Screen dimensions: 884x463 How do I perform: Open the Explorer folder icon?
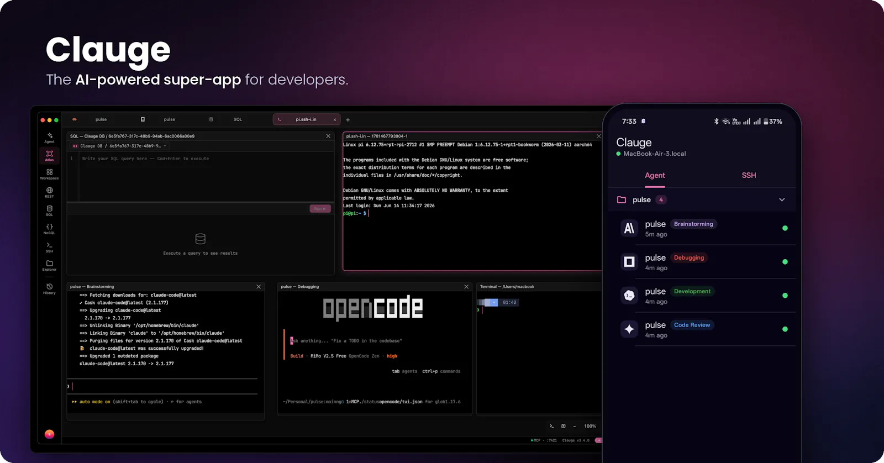coord(49,265)
